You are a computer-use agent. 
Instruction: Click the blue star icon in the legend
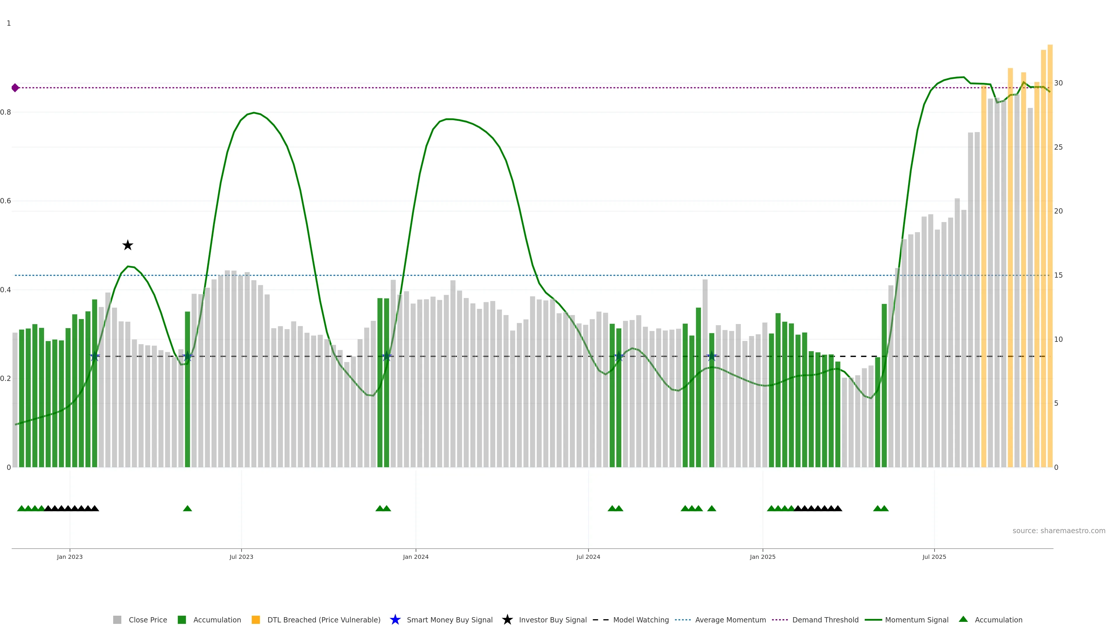[x=395, y=619]
